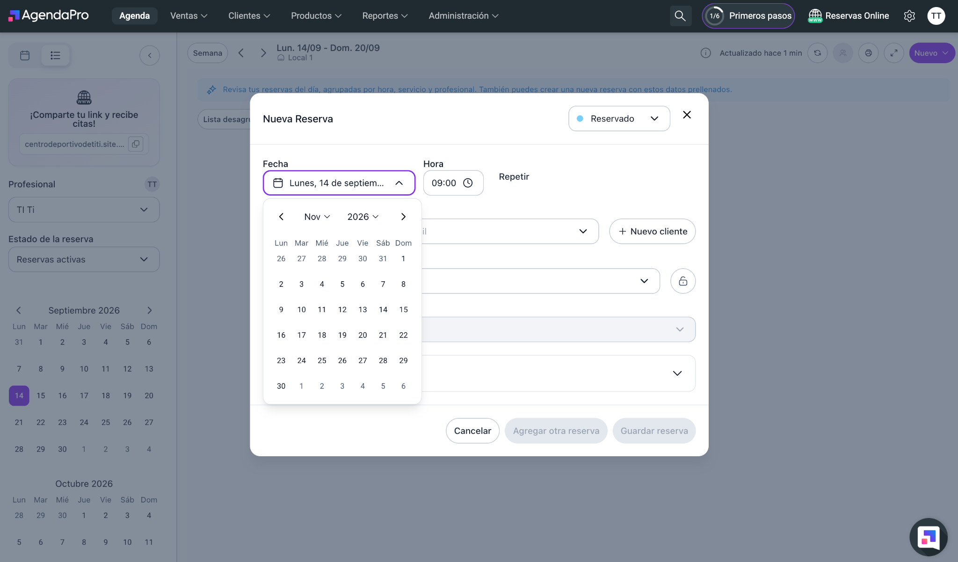Refresh the agenda with the reload icon

817,53
